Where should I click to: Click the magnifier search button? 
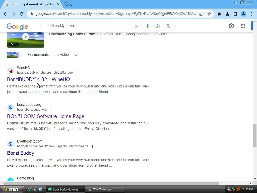point(168,26)
